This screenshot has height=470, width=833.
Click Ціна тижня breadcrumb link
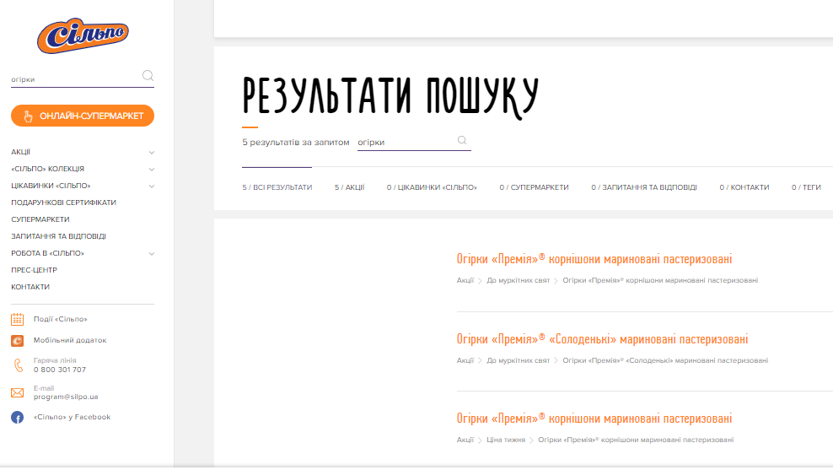[x=506, y=440]
